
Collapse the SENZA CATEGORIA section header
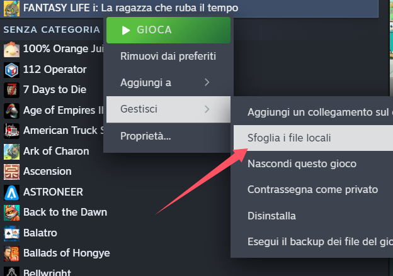click(x=52, y=30)
